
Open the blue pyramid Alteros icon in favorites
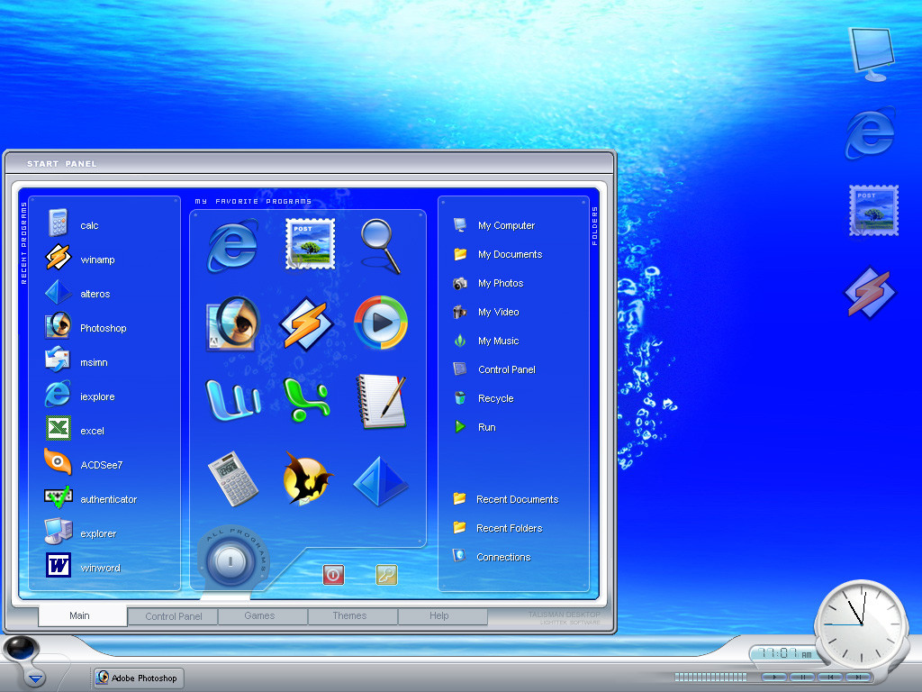[381, 481]
